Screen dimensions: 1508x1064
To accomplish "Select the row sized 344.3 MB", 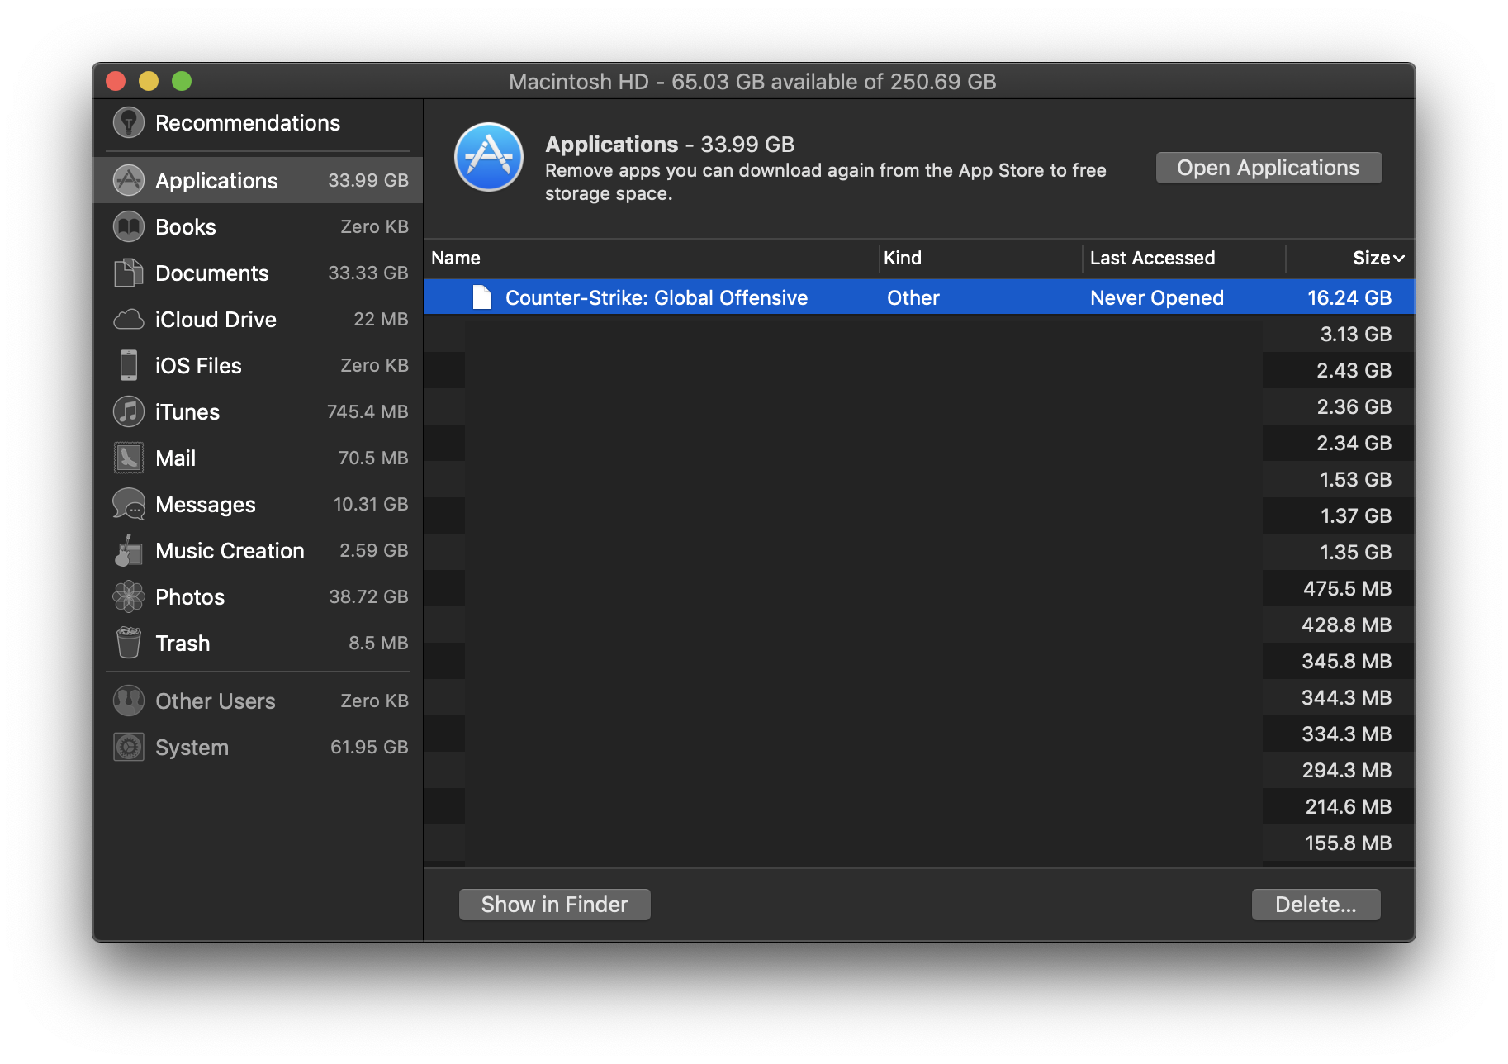I will (x=919, y=697).
